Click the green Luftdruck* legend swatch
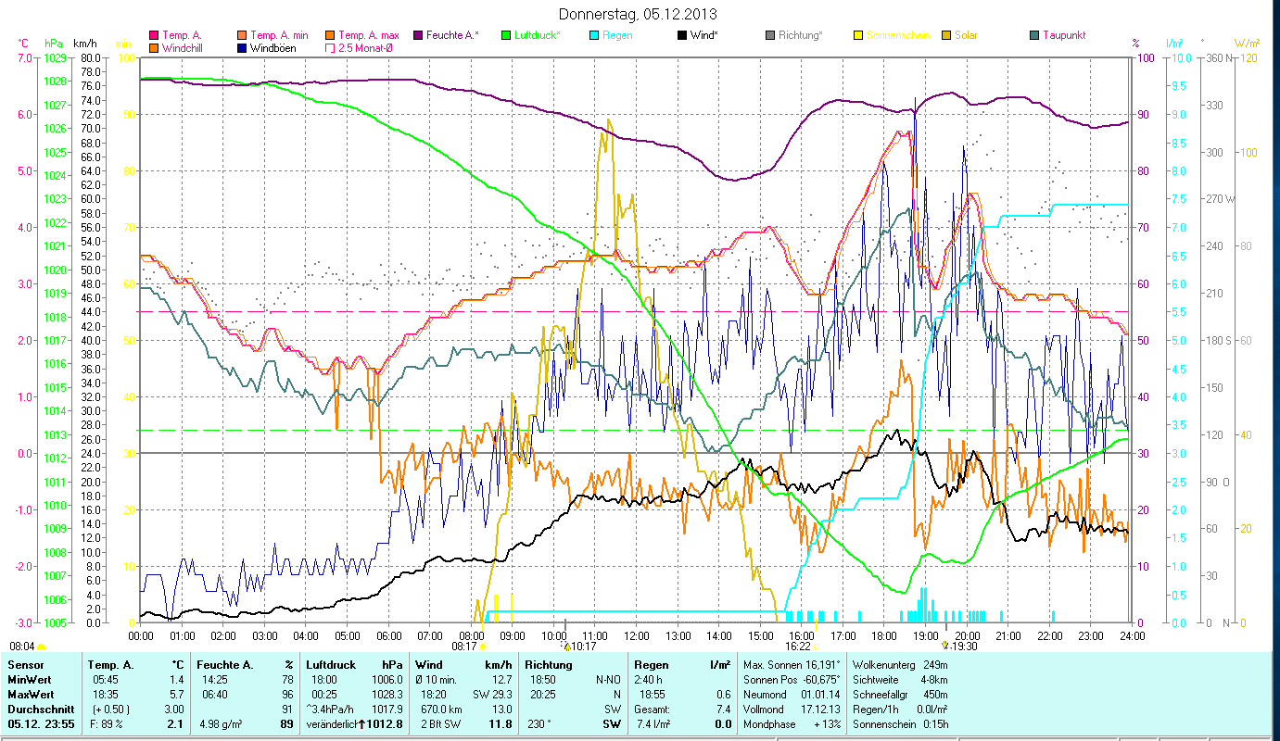The image size is (1280, 741). 506,35
